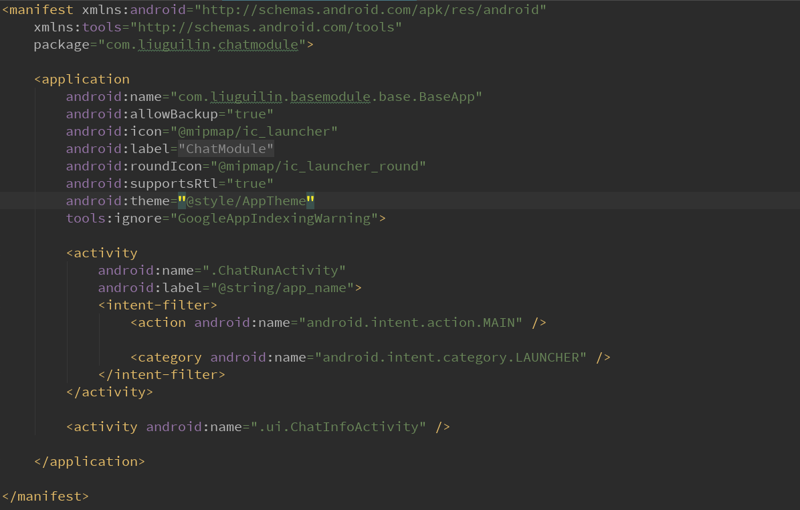Click the ".ChatRunActivity" name value
Viewport: 800px width, 510px height.
pos(274,270)
